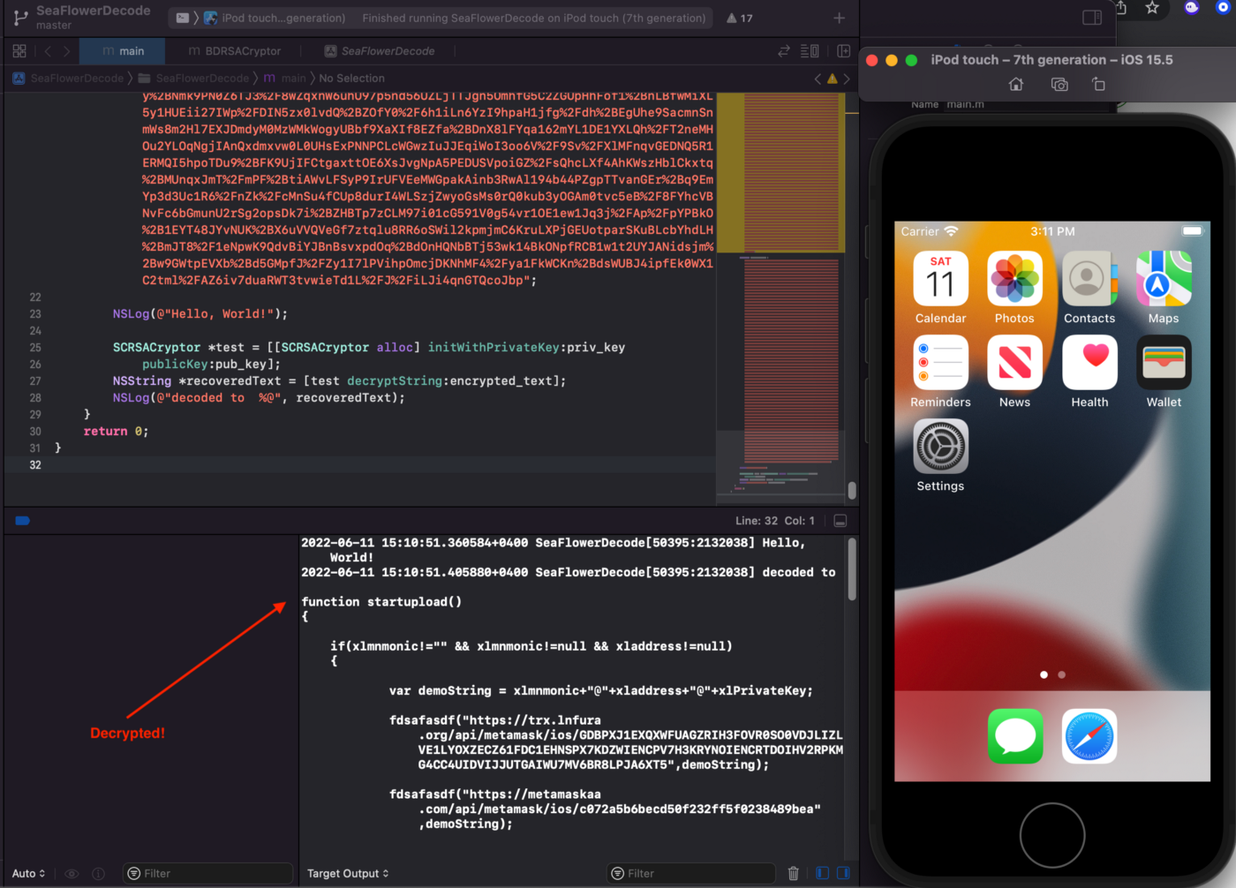Click the Line 32 Col 1 indicator
The width and height of the screenshot is (1236, 888).
(774, 521)
